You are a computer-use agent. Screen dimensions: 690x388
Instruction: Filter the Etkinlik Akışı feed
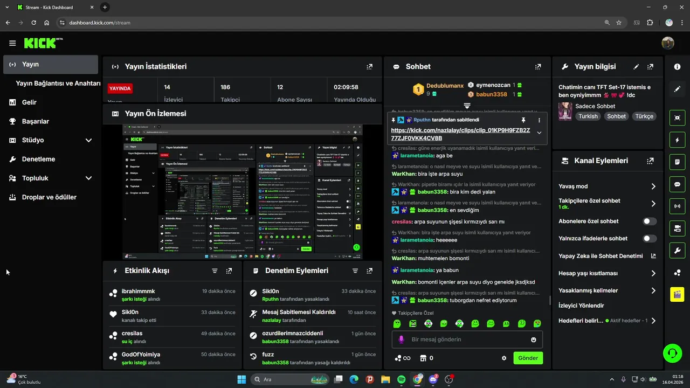pyautogui.click(x=215, y=271)
